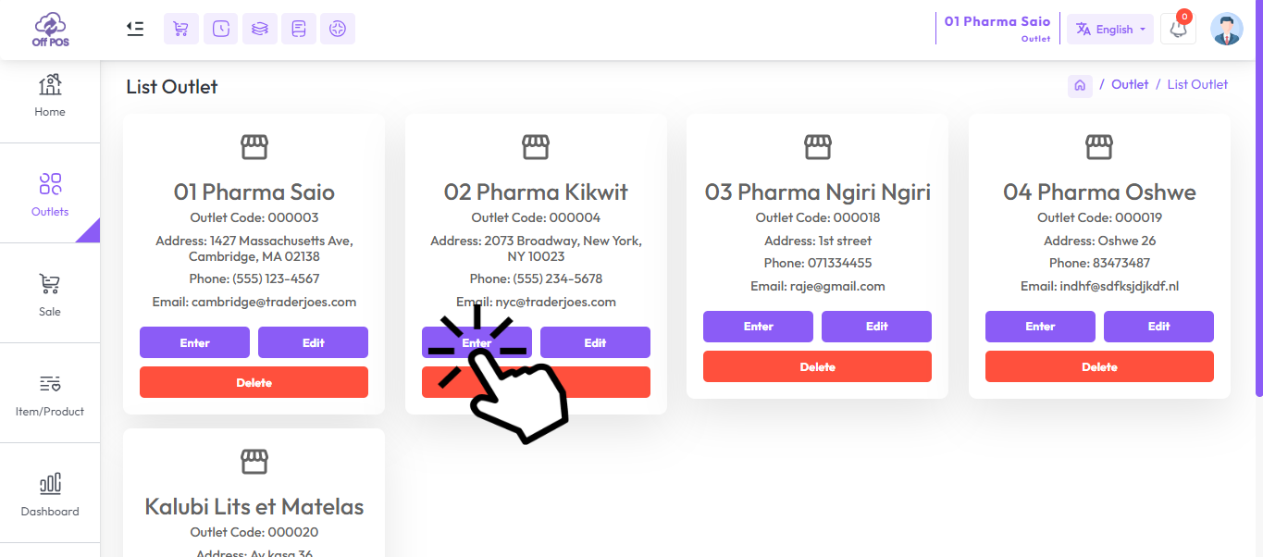Open the Sale section from the sidebar
This screenshot has height=557, width=1263.
pyautogui.click(x=49, y=294)
